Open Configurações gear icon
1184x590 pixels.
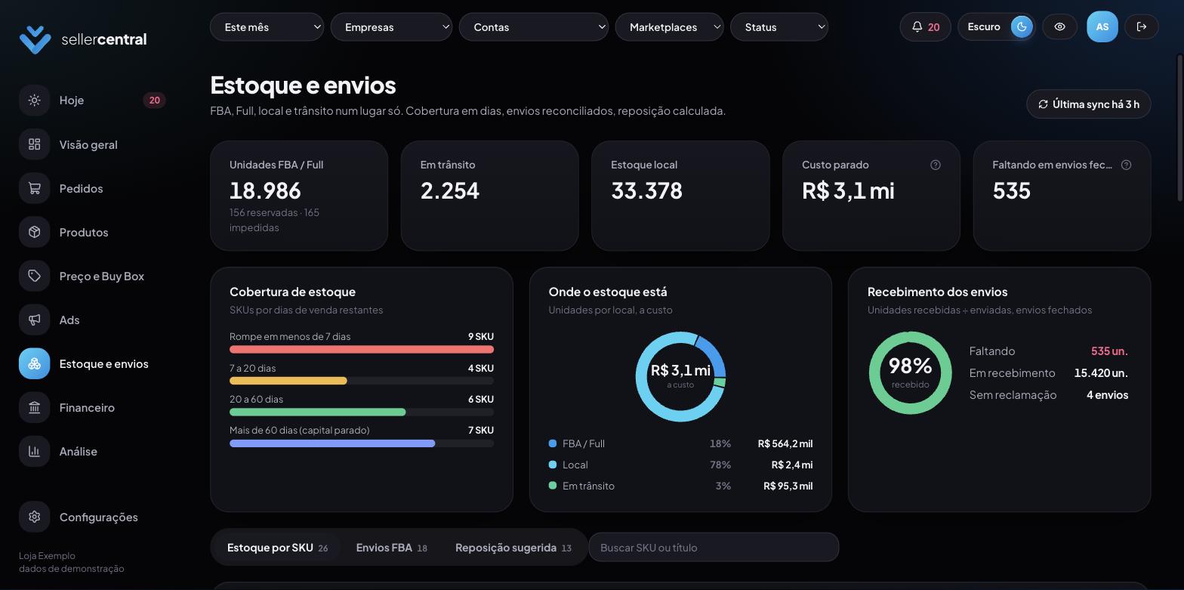(34, 517)
